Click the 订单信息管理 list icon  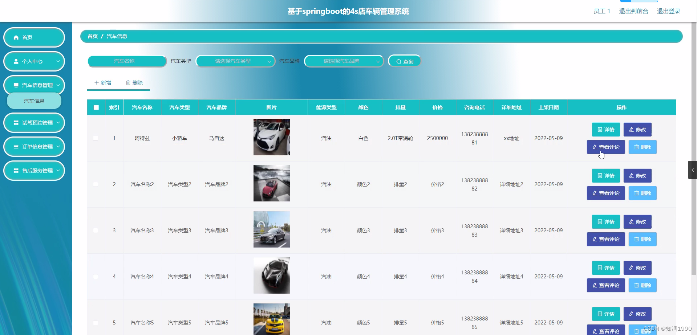coord(16,147)
